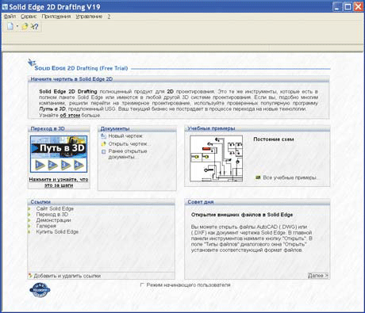Open the Демонстрации link
The image size is (365, 313).
(x=53, y=220)
